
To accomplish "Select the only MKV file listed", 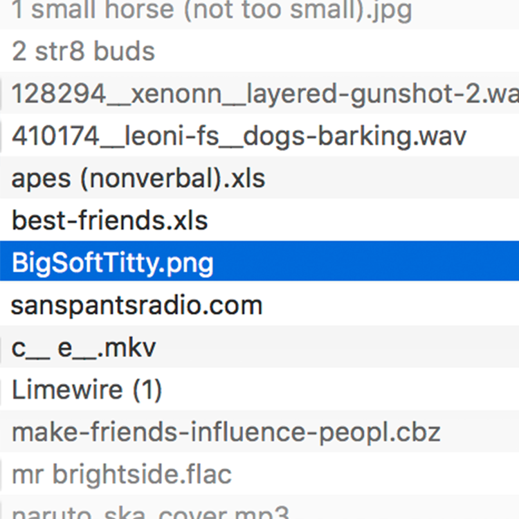I will coord(84,347).
